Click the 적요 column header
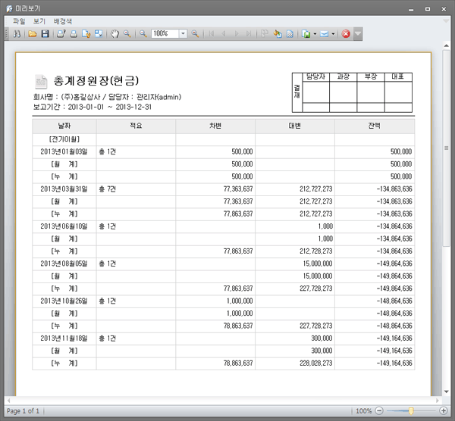This screenshot has width=455, height=421. point(136,126)
